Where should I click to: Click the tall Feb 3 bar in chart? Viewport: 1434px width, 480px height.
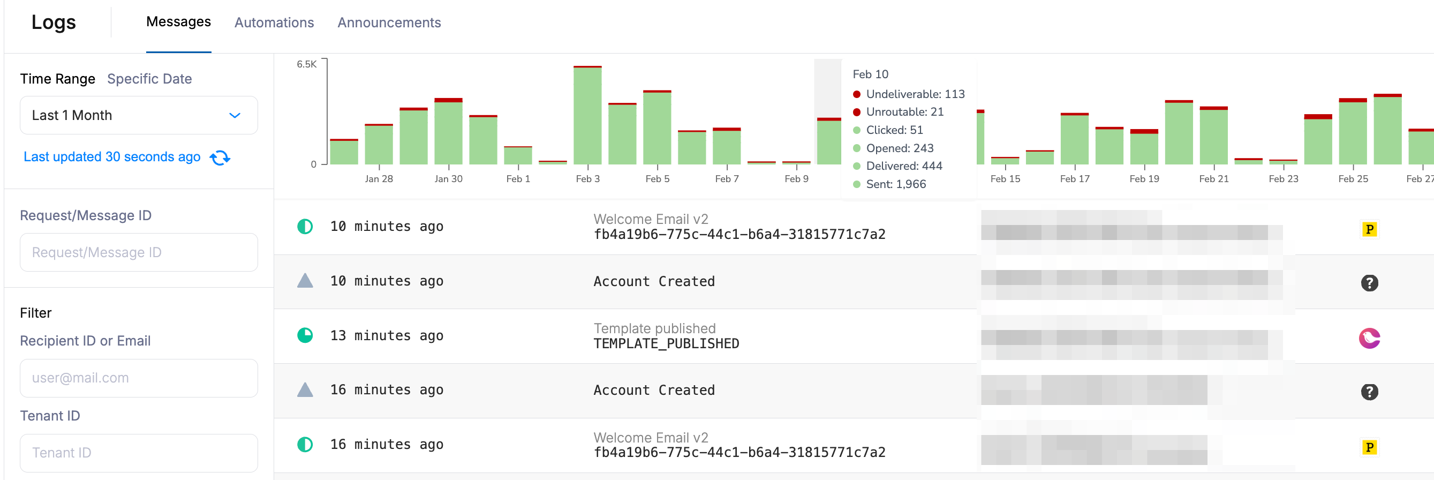(x=587, y=115)
